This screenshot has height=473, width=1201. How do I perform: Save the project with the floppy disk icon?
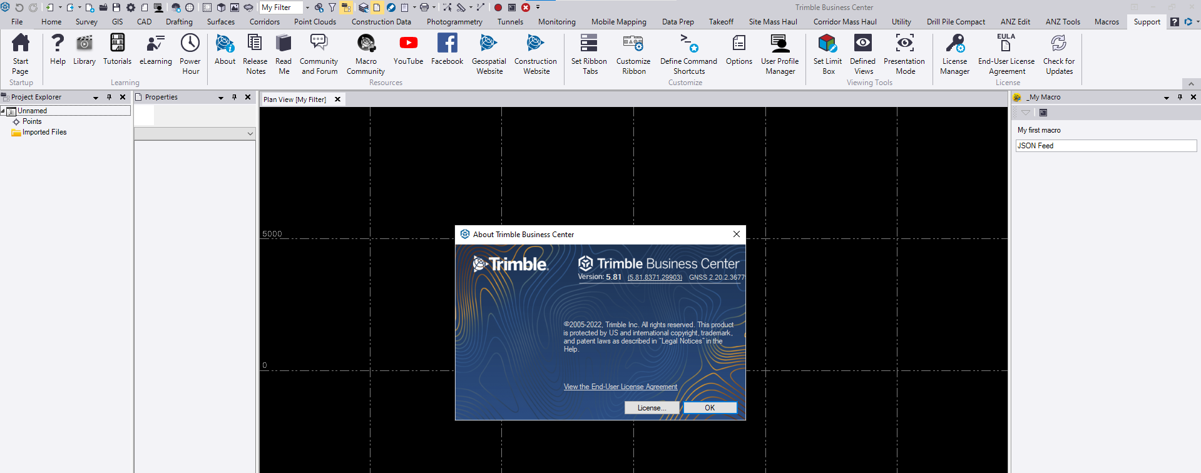point(116,8)
